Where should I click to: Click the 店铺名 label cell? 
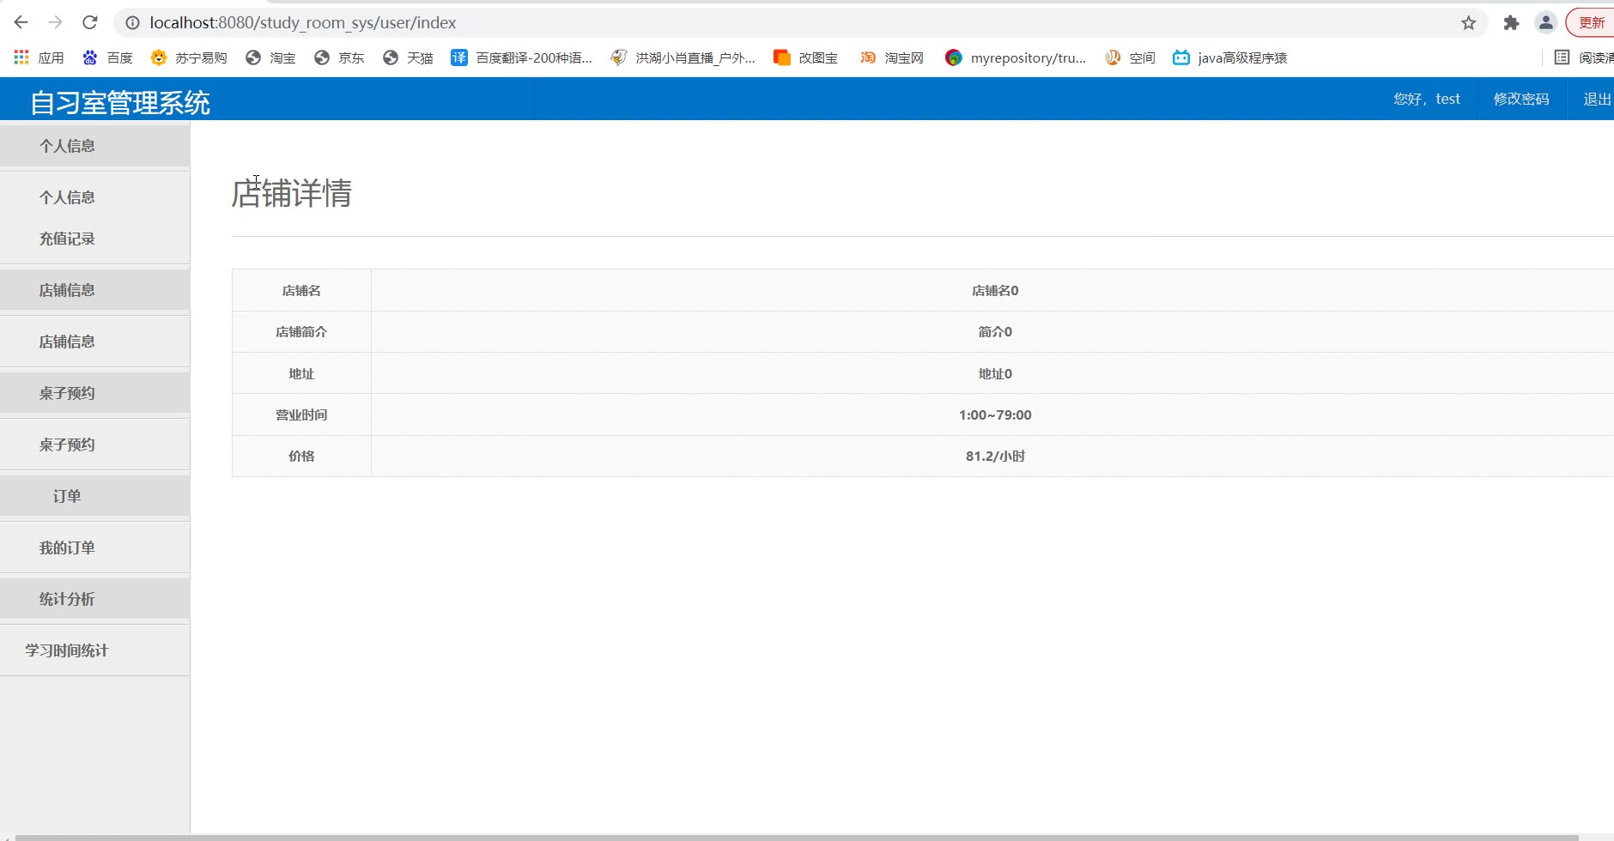(x=301, y=291)
